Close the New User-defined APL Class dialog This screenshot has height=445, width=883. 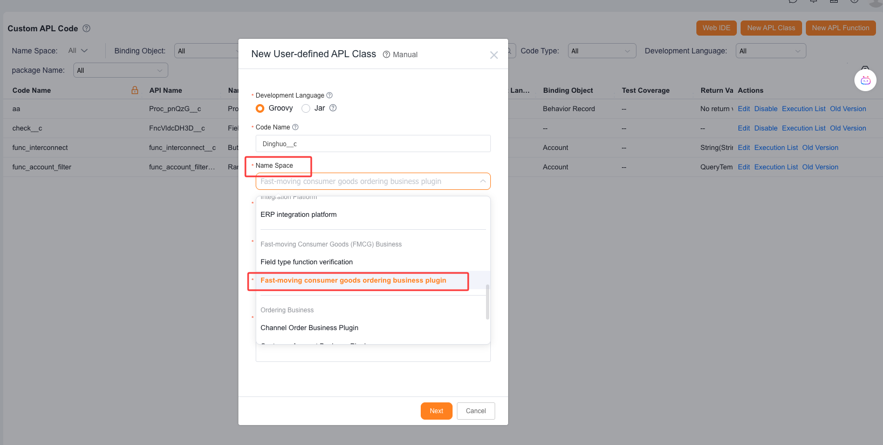tap(494, 55)
